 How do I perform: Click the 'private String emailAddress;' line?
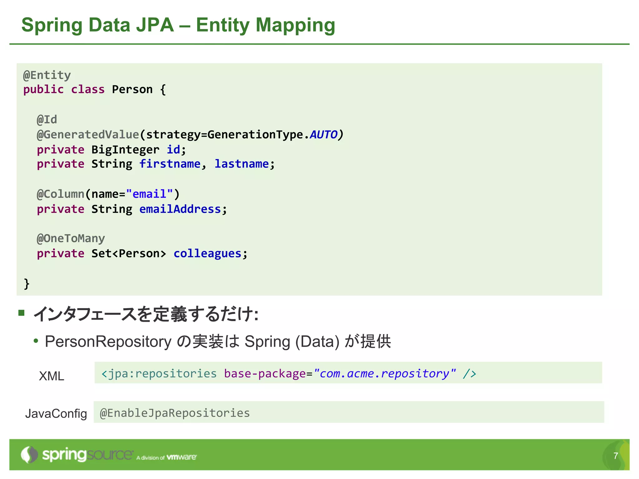click(x=132, y=209)
